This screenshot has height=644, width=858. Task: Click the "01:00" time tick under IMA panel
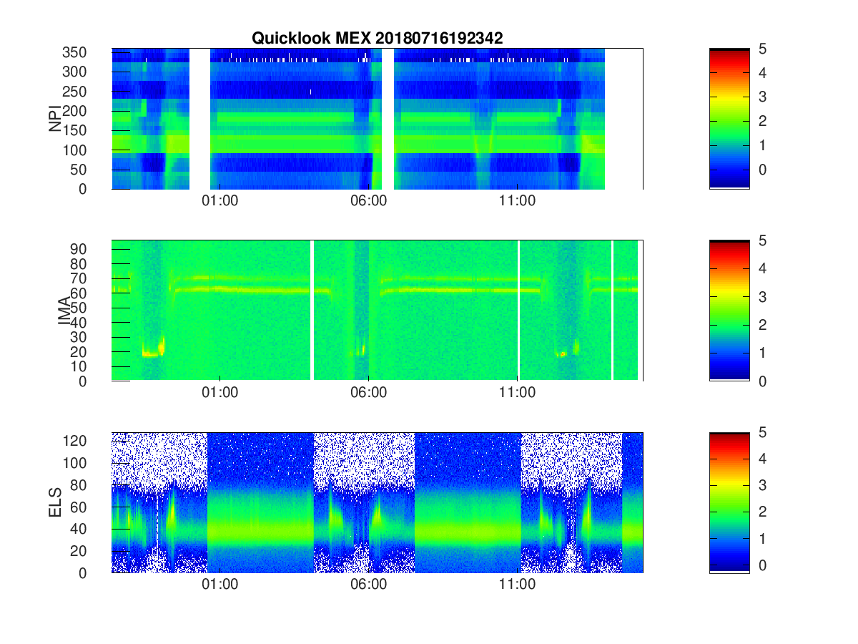tap(220, 393)
